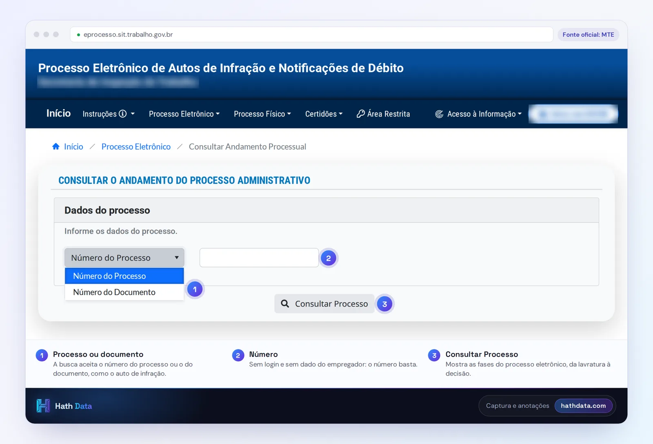Visit the hathdata.com link
This screenshot has width=653, height=444.
point(583,406)
